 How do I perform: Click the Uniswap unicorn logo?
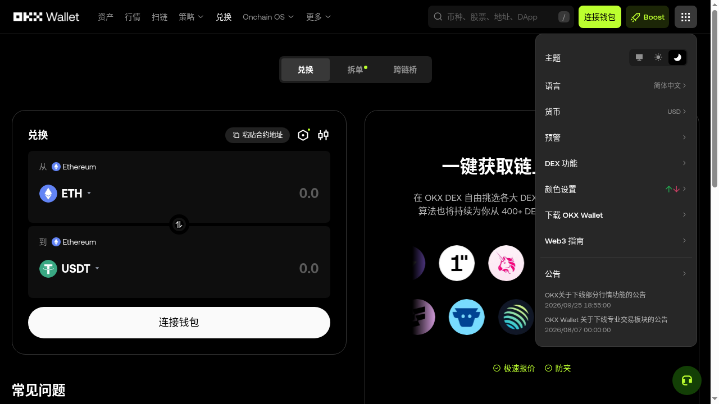[x=506, y=263]
